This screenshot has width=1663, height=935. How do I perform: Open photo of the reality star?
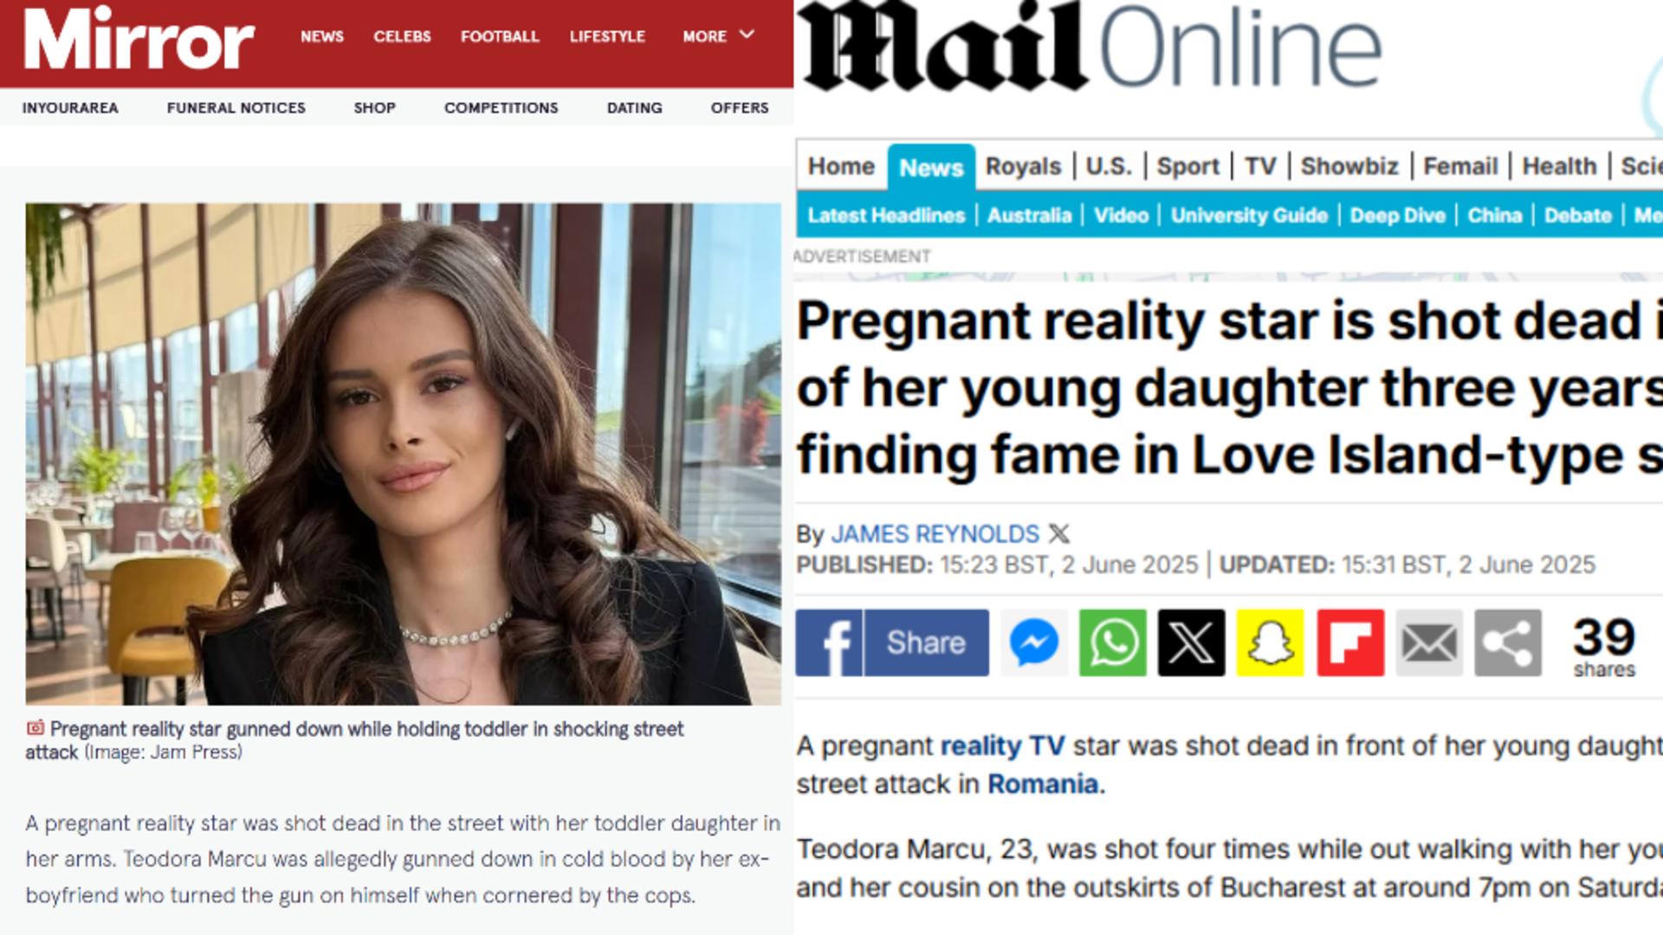tap(403, 454)
